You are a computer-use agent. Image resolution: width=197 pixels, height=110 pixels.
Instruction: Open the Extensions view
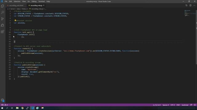(2, 31)
